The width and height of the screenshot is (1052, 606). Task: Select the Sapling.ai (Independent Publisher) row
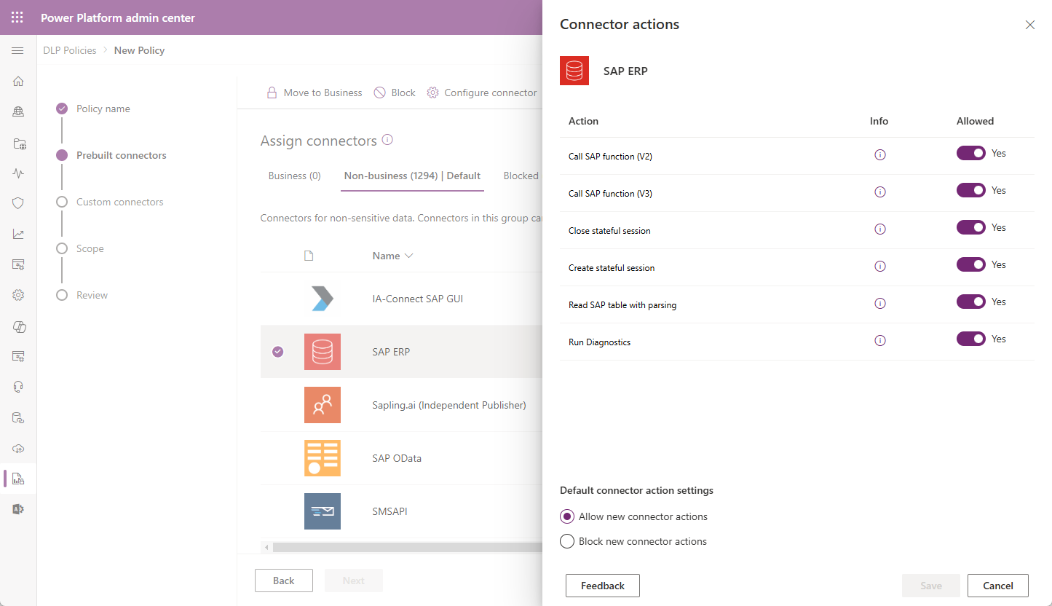tap(402, 405)
